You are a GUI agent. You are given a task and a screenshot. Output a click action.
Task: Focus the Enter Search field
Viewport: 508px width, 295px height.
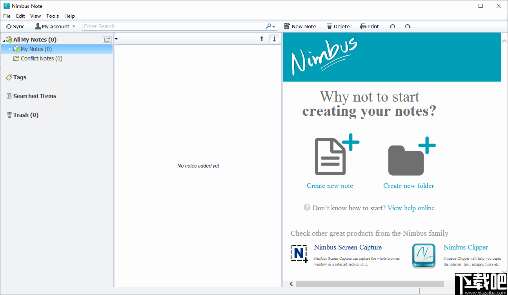coord(174,26)
